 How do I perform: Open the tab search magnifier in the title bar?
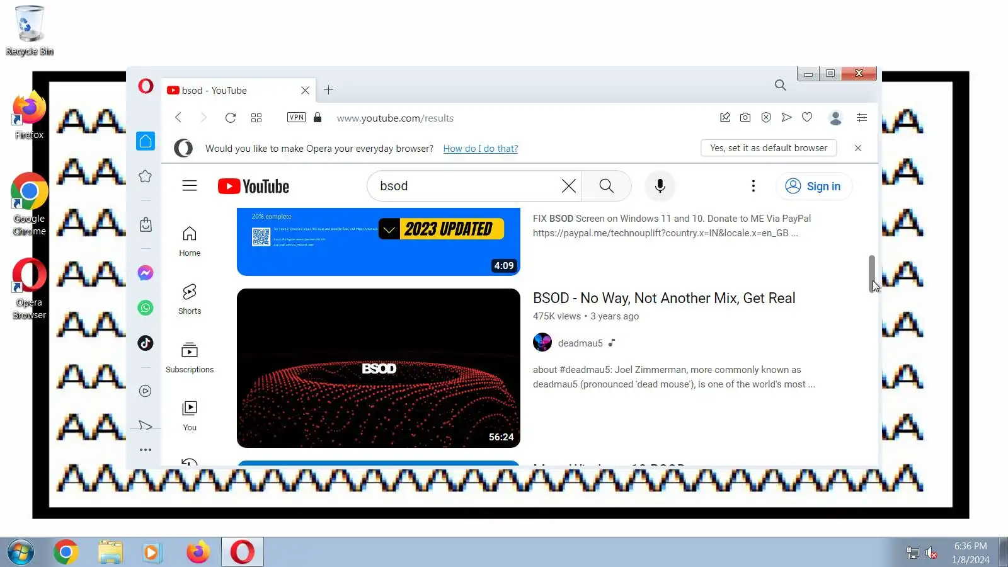tap(780, 85)
